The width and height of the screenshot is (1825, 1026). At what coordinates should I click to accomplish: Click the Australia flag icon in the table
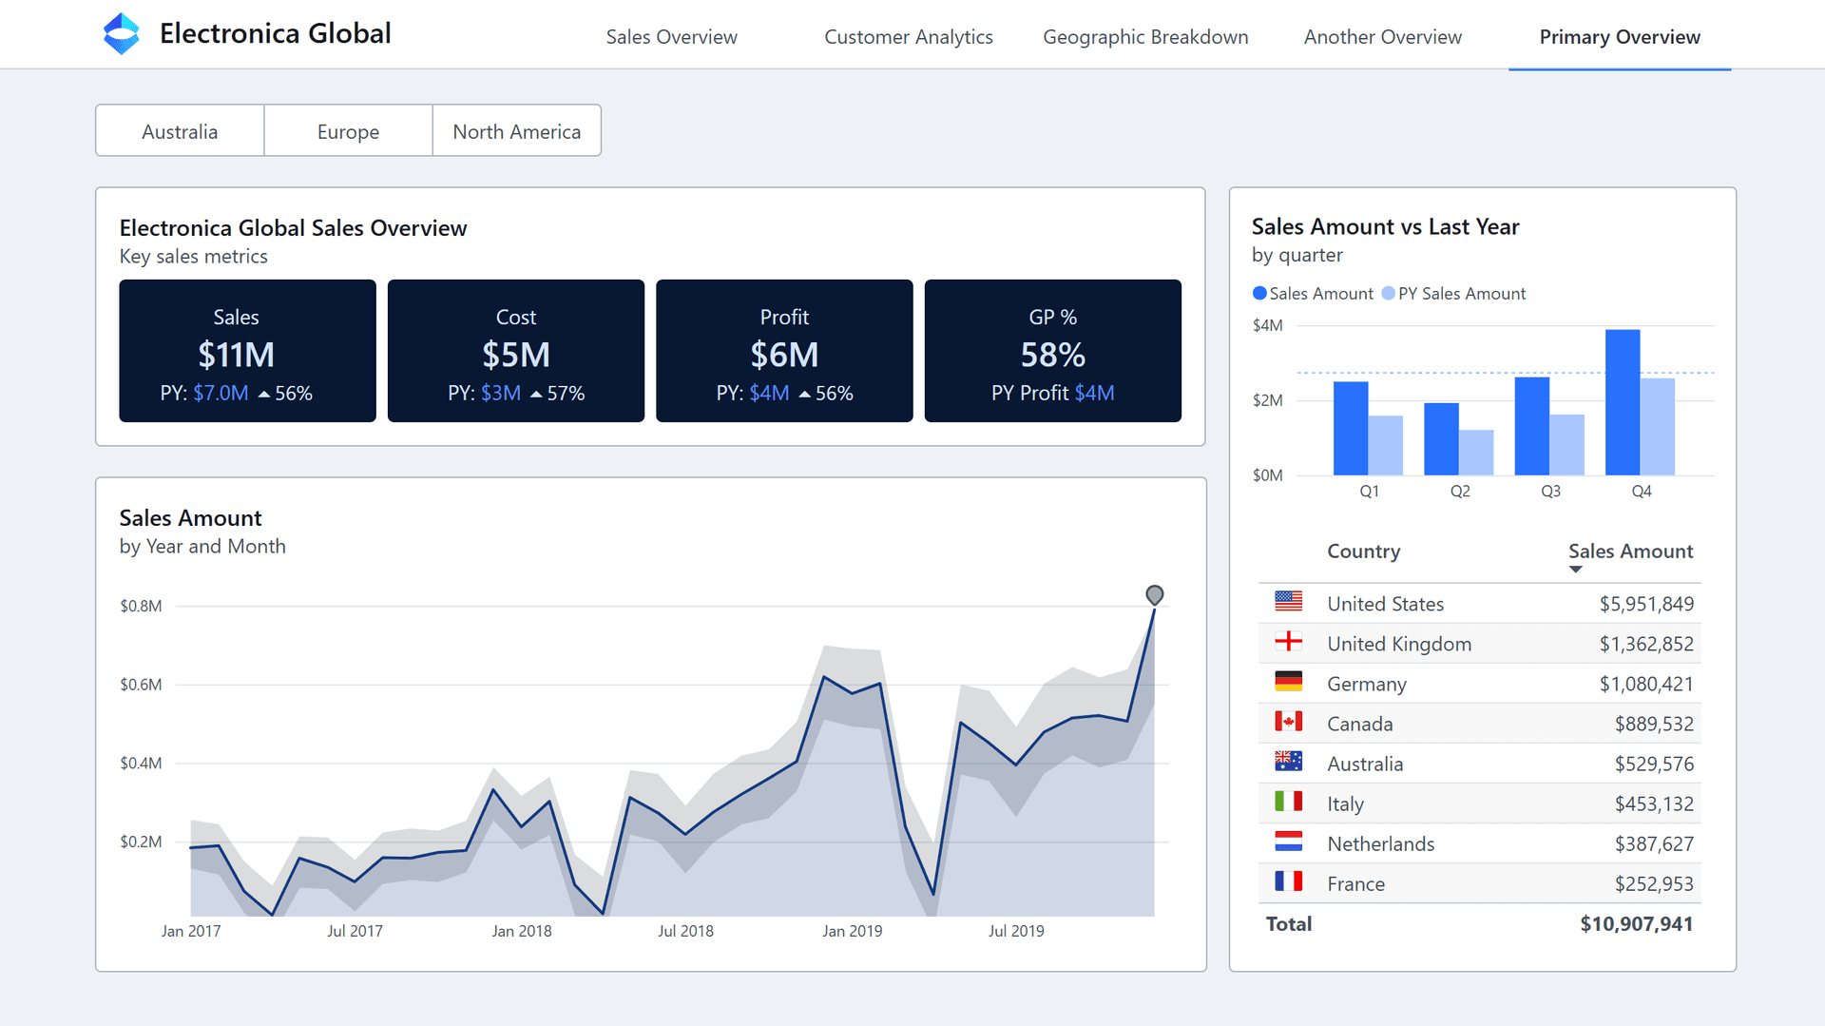tap(1290, 762)
